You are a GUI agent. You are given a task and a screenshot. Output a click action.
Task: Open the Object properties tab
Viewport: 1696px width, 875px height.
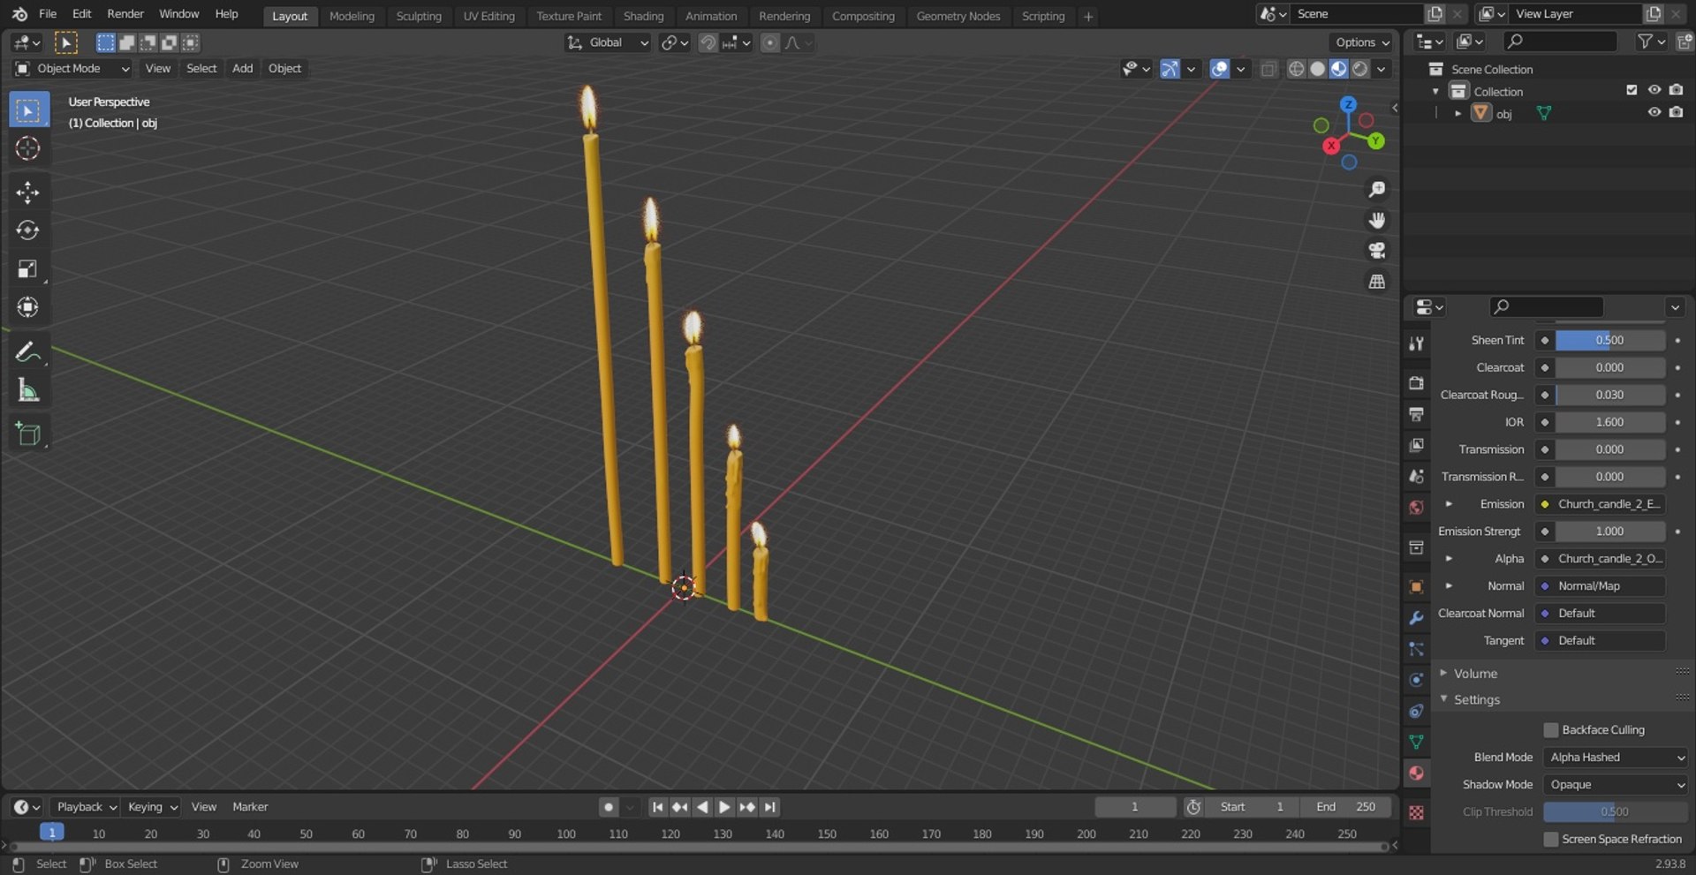pyautogui.click(x=1416, y=587)
